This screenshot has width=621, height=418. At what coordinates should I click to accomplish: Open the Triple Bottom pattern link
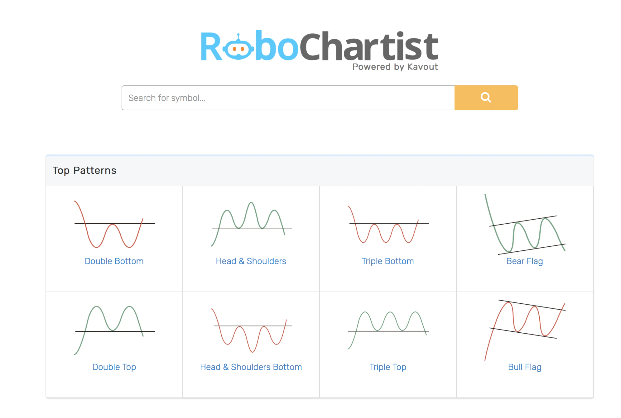tap(388, 261)
